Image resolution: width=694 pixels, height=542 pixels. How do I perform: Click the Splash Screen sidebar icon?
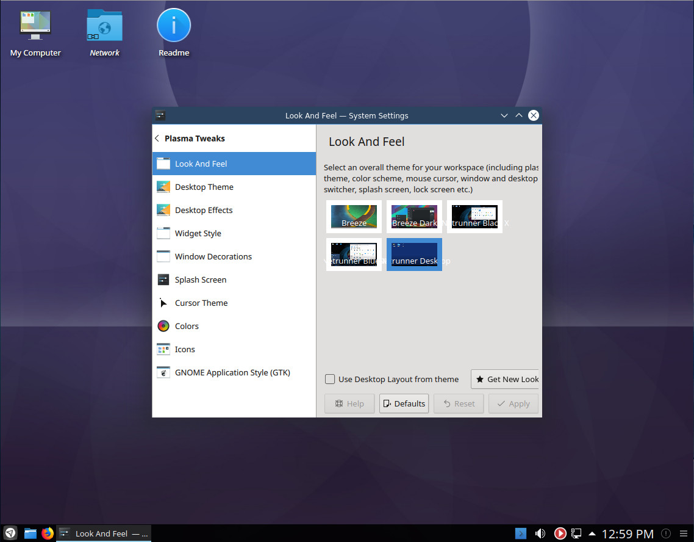163,280
